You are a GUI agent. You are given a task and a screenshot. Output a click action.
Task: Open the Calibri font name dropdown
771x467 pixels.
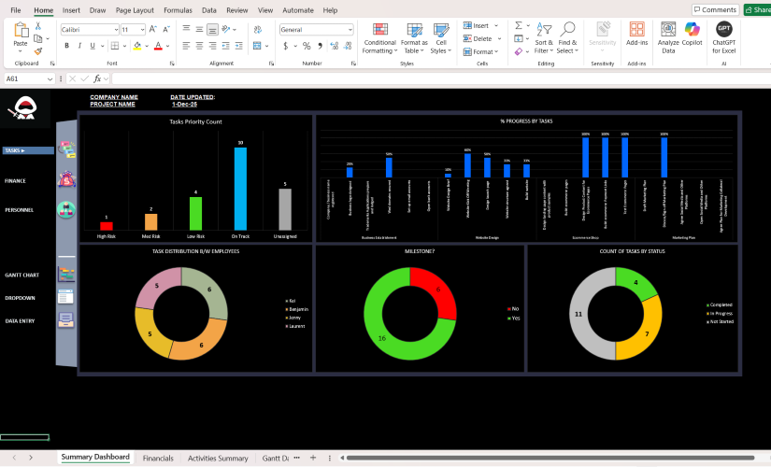click(x=116, y=30)
